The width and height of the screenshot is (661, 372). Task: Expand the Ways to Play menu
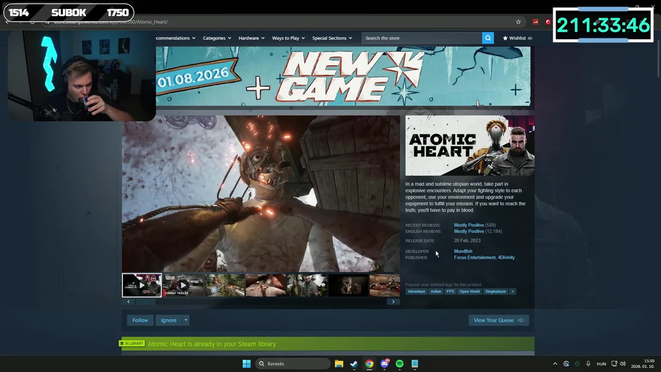[x=288, y=38]
